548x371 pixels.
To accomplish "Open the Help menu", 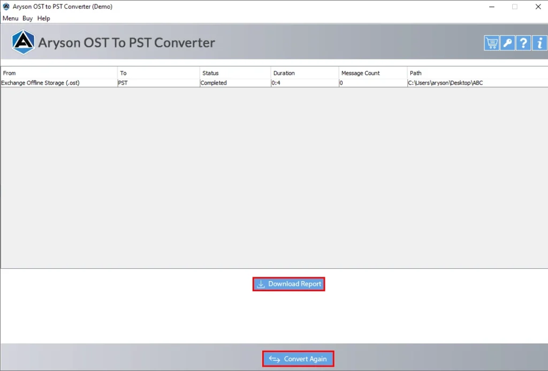I will (44, 18).
